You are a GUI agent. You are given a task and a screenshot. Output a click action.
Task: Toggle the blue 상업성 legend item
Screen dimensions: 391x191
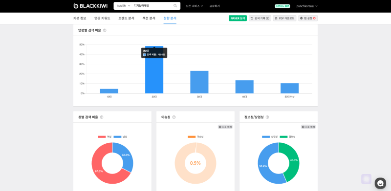(x=270, y=137)
